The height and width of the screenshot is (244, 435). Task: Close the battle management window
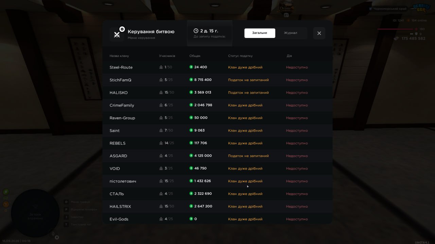click(319, 33)
